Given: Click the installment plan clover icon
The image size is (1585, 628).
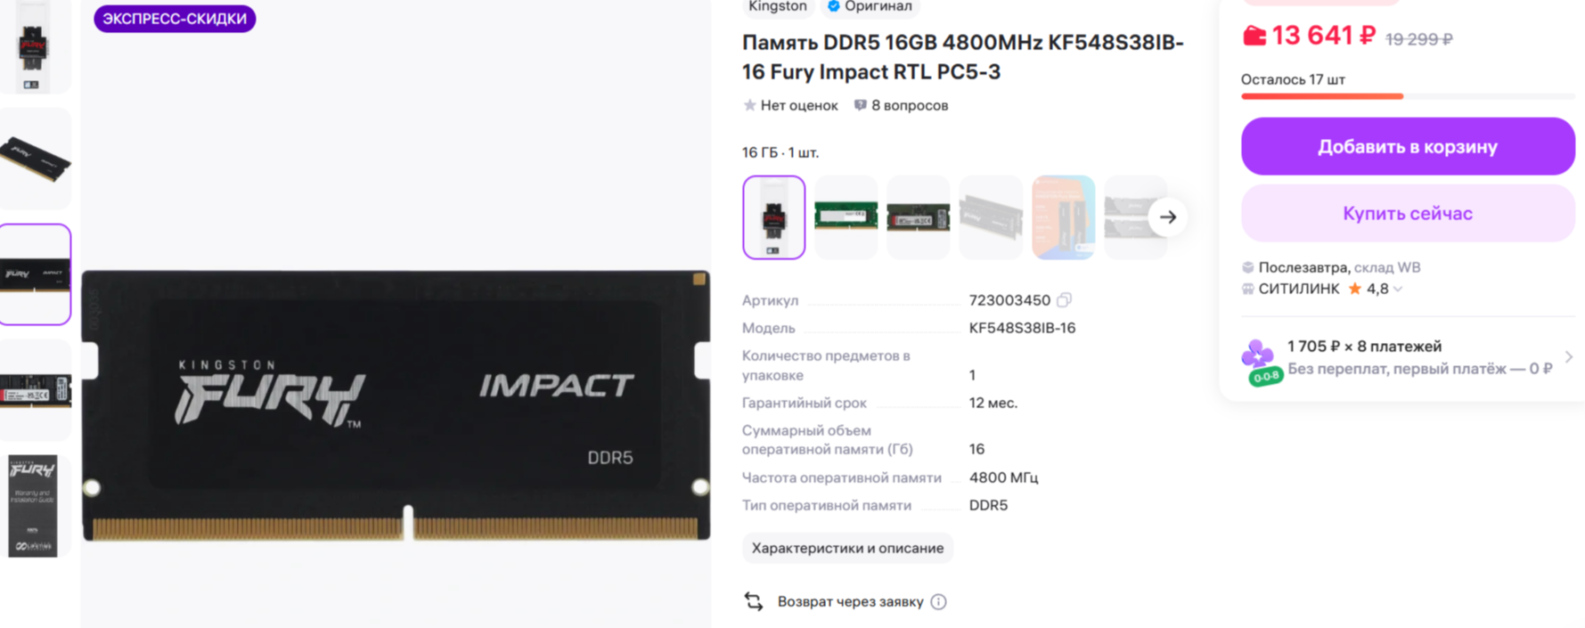Looking at the screenshot, I should [1261, 361].
